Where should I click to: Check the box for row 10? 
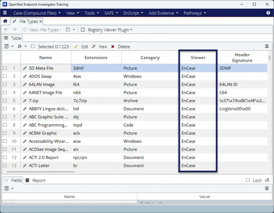click(5, 141)
